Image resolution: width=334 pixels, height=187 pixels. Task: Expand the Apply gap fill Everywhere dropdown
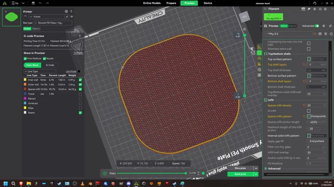[x=316, y=141]
